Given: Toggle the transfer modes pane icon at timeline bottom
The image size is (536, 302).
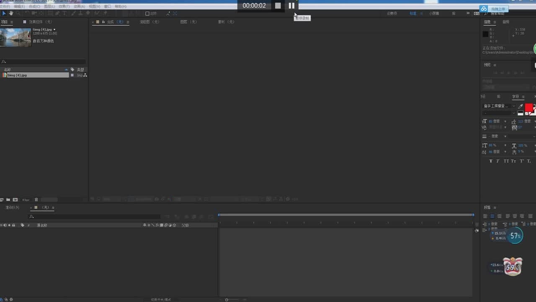Looking at the screenshot, I should coord(6,299).
